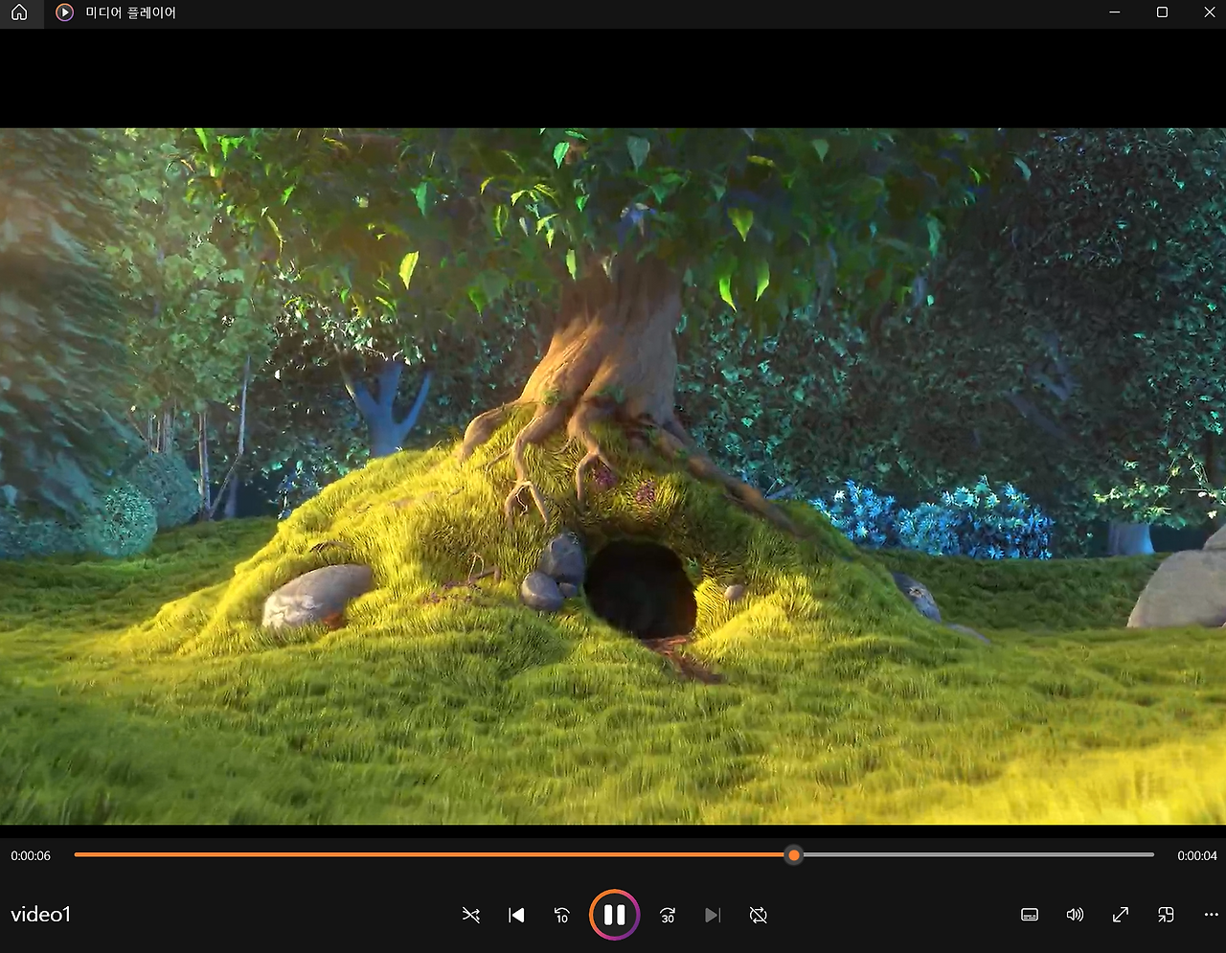Viewport: 1226px width, 953px height.
Task: Open the more options menu
Action: [1211, 915]
